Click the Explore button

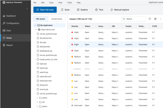pos(82,10)
